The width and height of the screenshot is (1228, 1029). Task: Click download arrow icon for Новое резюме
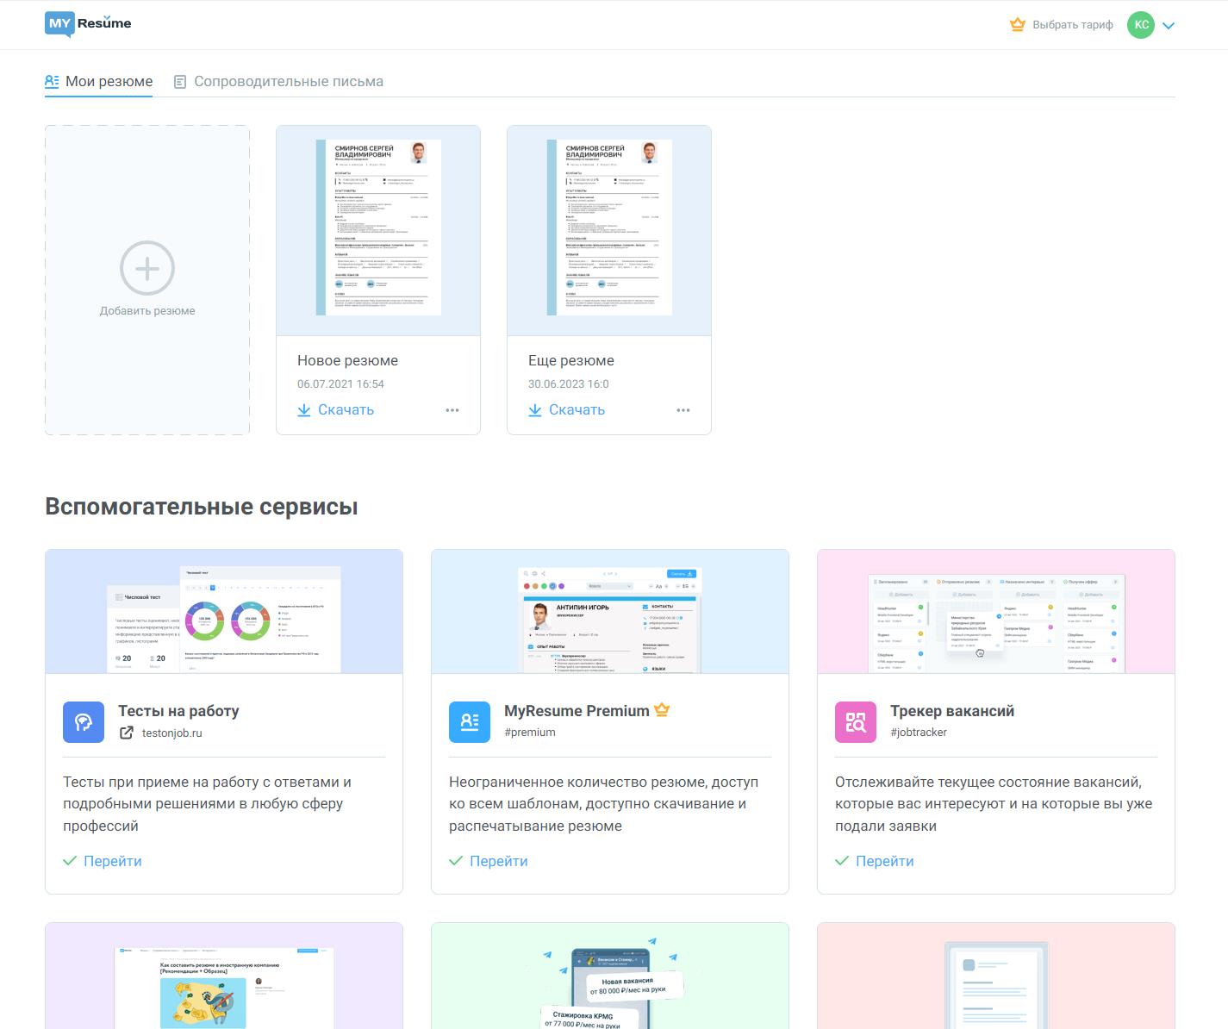click(x=304, y=410)
